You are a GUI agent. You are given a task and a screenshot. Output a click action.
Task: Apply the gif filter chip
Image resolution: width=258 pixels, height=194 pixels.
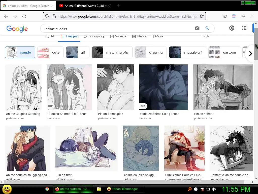pyautogui.click(x=78, y=52)
